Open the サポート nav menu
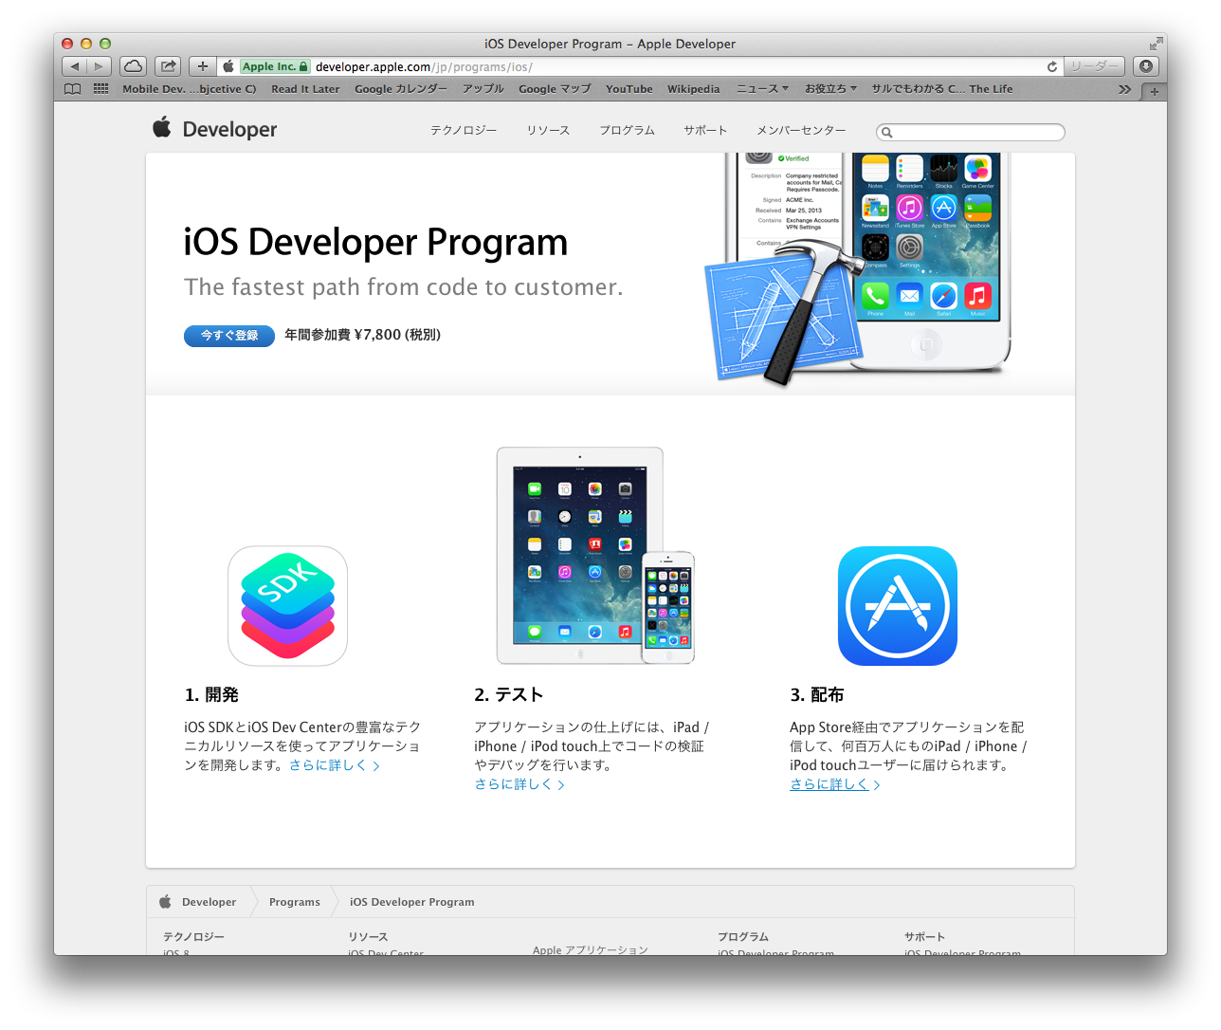Viewport: 1221px width, 1030px height. point(706,130)
